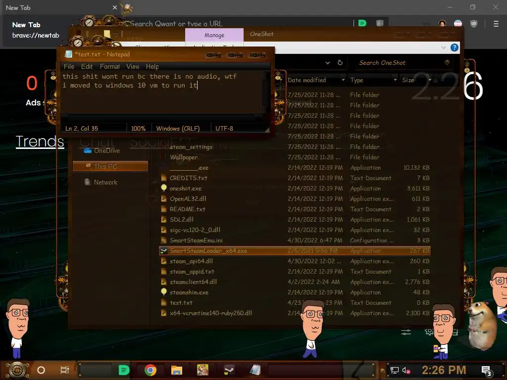Image resolution: width=507 pixels, height=380 pixels.
Task: Expand the File Explorer ribbon chevron
Action: (443, 48)
